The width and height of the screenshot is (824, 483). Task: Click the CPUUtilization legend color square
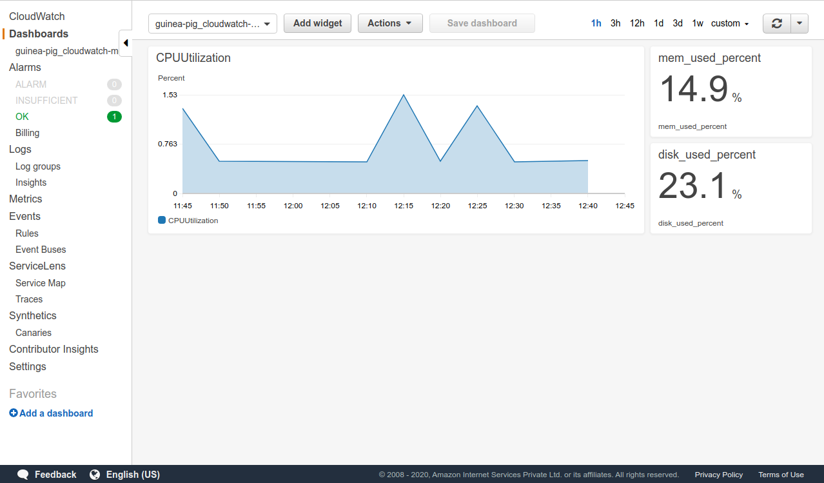click(x=162, y=221)
